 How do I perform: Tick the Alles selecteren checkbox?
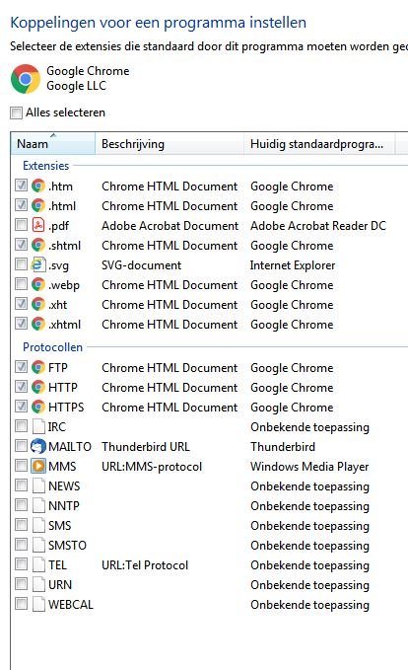16,112
